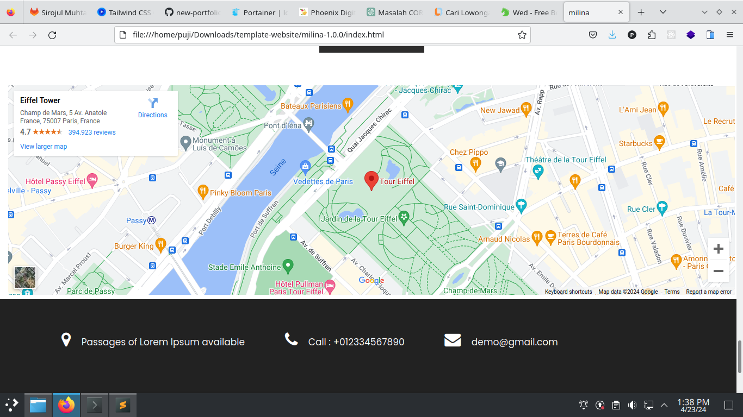The image size is (743, 417).
Task: Switch to the Phoenix Digi tab
Action: point(327,12)
